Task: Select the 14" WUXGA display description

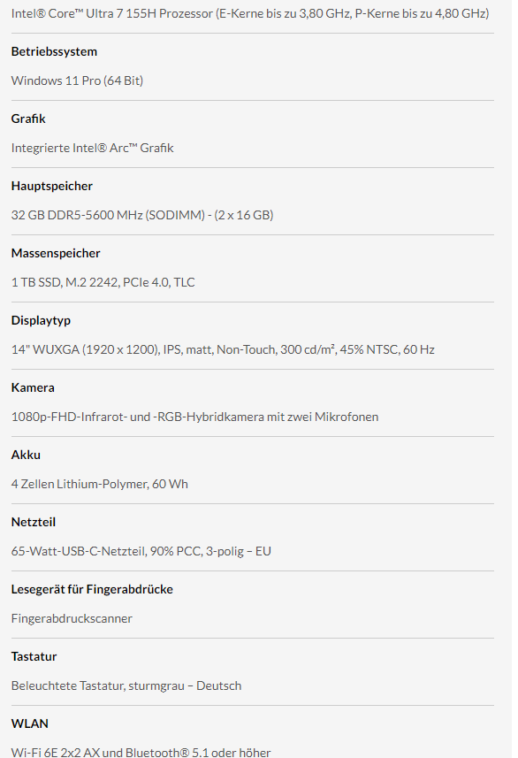Action: tap(223, 349)
